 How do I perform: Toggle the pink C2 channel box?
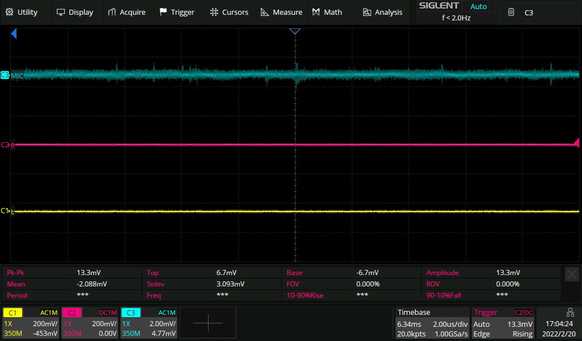point(72,313)
